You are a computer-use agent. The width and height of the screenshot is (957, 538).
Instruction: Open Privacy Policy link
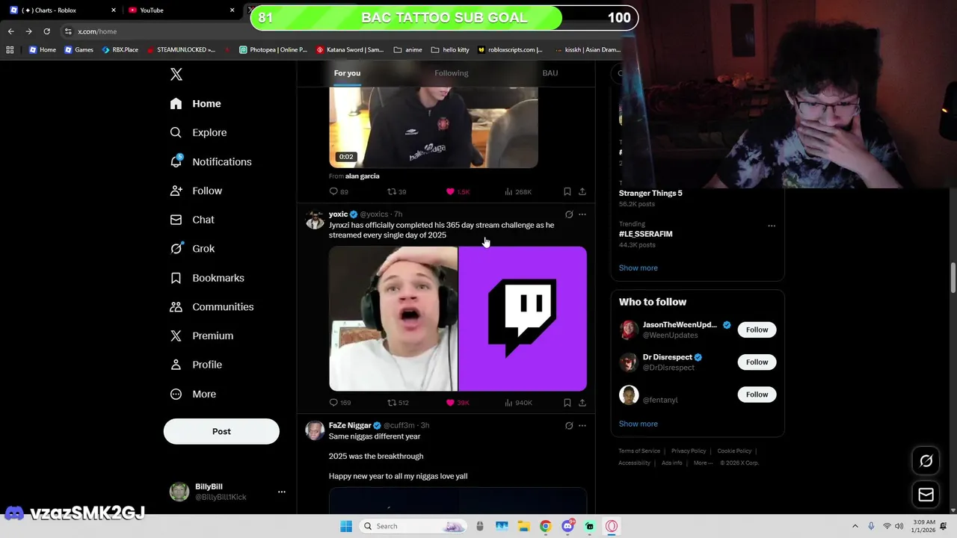[x=689, y=451]
